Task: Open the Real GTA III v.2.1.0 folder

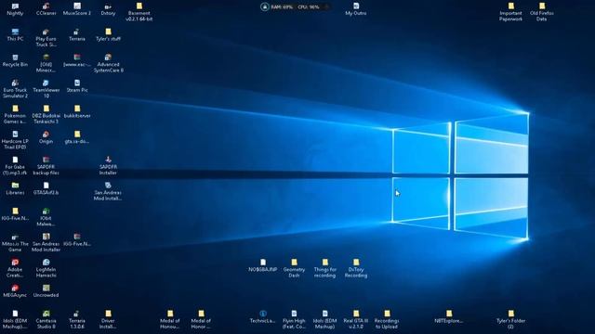Action: [356, 319]
